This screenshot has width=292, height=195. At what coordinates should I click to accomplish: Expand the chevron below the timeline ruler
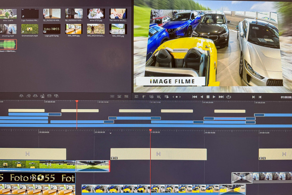coord(111,132)
